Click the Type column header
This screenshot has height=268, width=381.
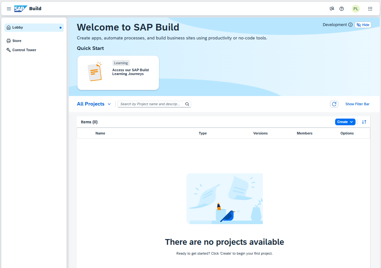203,134
